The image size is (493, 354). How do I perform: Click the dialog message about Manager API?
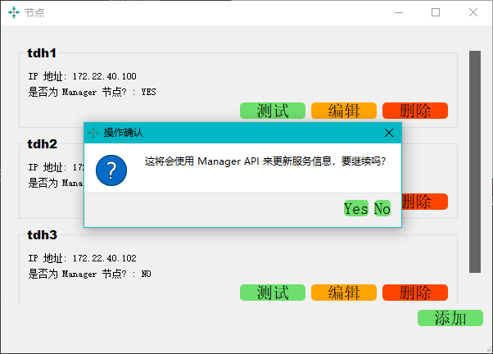click(265, 161)
